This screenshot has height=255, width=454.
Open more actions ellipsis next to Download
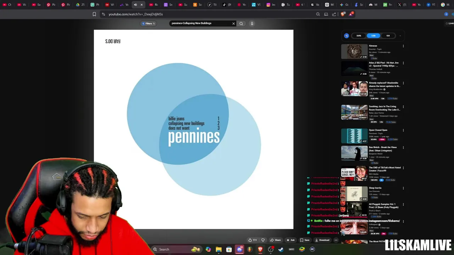point(336,240)
